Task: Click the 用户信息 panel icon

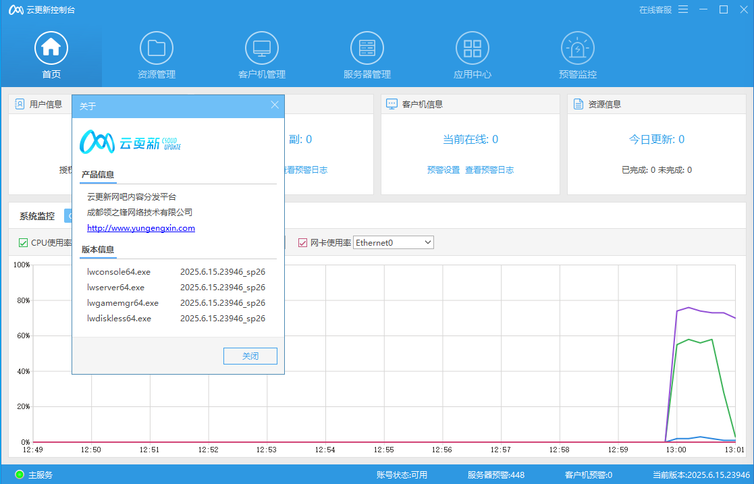Action: (x=19, y=103)
